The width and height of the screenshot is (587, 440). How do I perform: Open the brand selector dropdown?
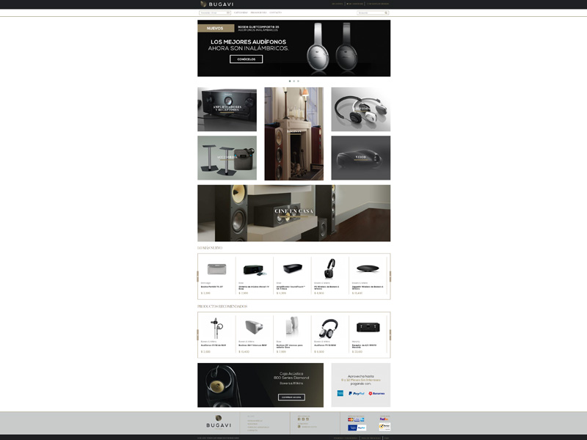(214, 12)
